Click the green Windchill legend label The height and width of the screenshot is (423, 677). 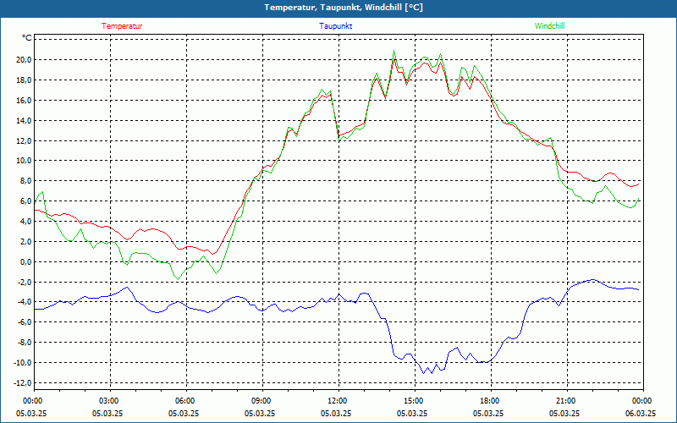click(549, 26)
